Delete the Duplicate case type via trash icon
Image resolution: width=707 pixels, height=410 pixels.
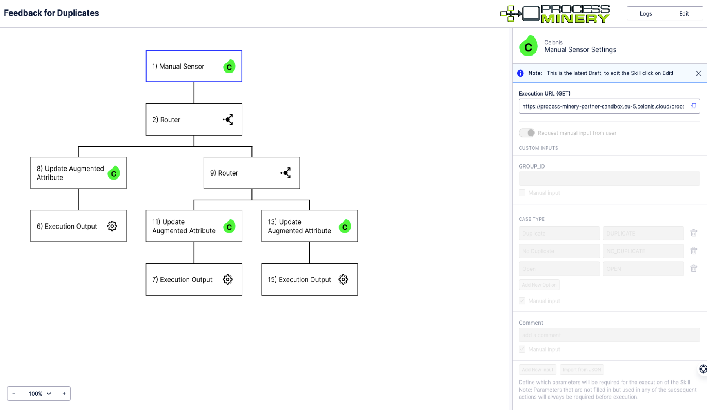[x=694, y=233]
